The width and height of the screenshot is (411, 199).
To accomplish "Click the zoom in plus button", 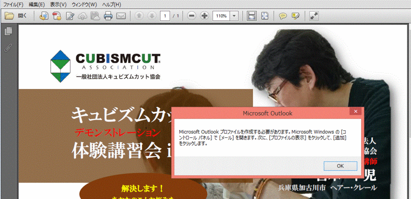I will [x=204, y=16].
